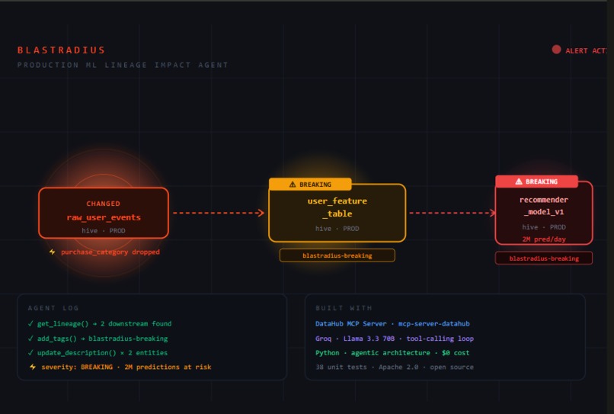This screenshot has height=414, width=614.
Task: Click the AGENT LOG heading
Action: tap(53, 308)
